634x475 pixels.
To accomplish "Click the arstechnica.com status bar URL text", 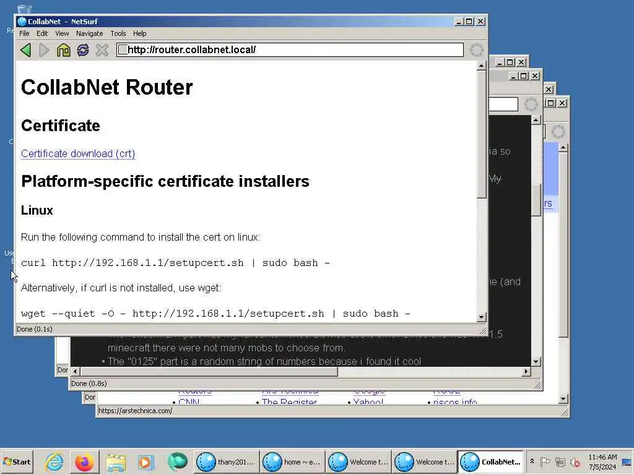I will click(135, 411).
